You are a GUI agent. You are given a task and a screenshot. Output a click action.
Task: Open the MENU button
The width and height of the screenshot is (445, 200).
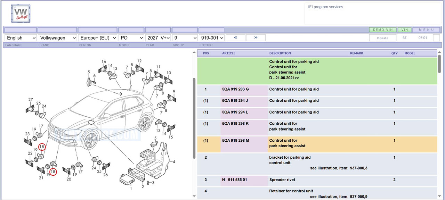pyautogui.click(x=426, y=30)
